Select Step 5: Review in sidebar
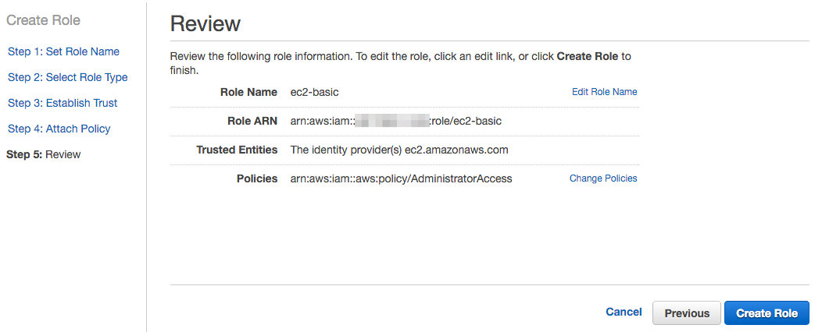Screen dimensions: 822x332 click(x=44, y=154)
